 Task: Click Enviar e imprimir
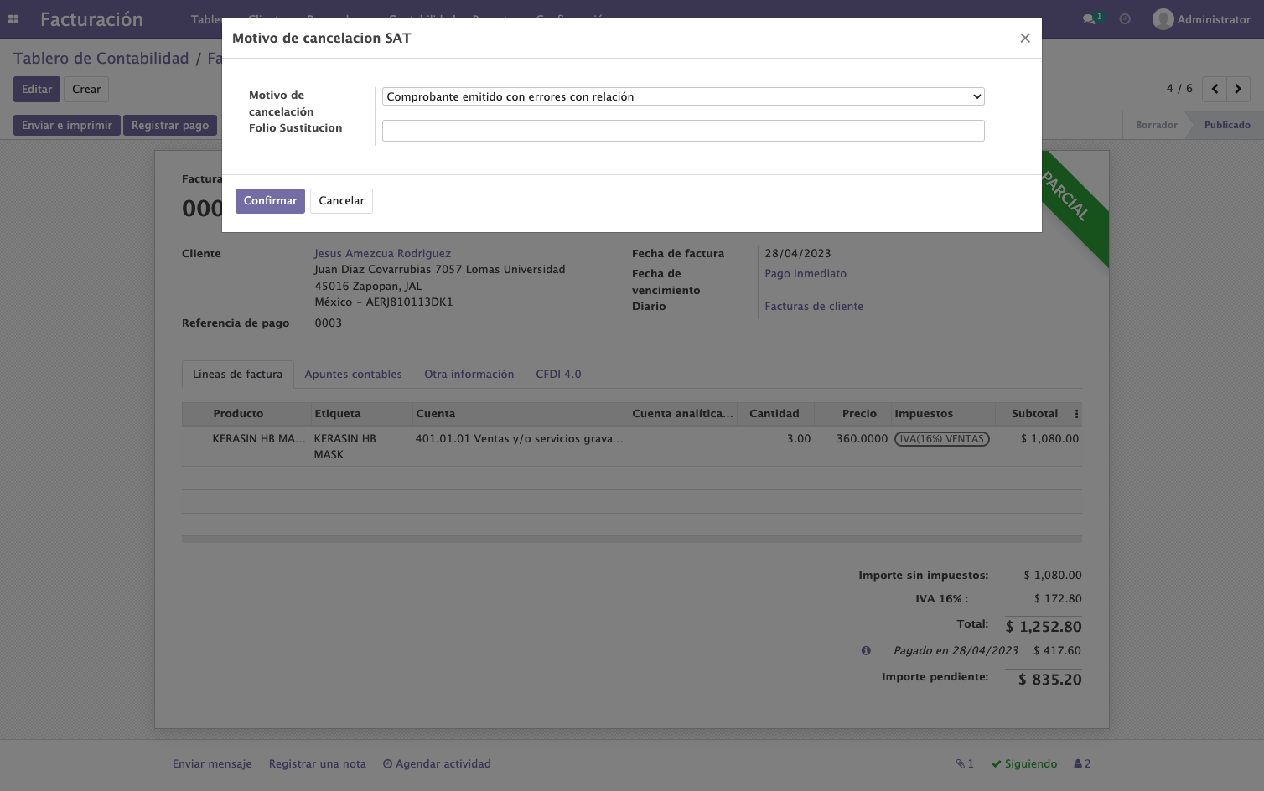[67, 126]
